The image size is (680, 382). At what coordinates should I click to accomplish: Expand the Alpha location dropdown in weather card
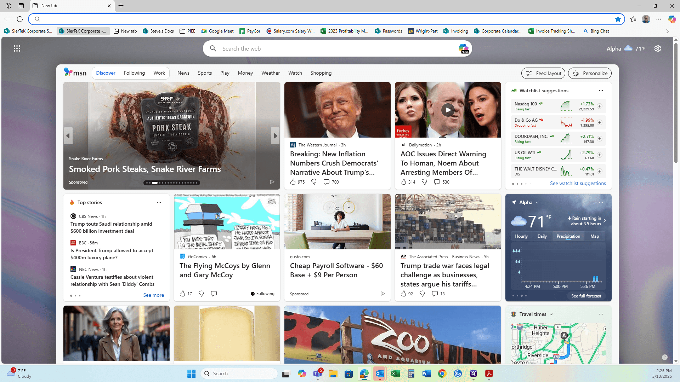(537, 203)
